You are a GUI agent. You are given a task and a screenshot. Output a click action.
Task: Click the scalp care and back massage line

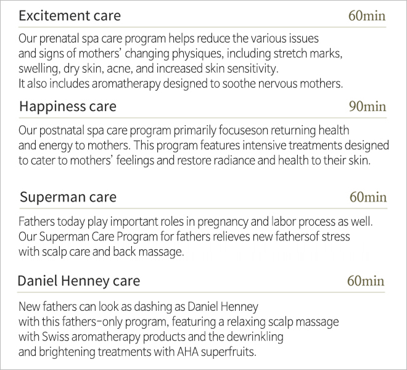(x=101, y=252)
